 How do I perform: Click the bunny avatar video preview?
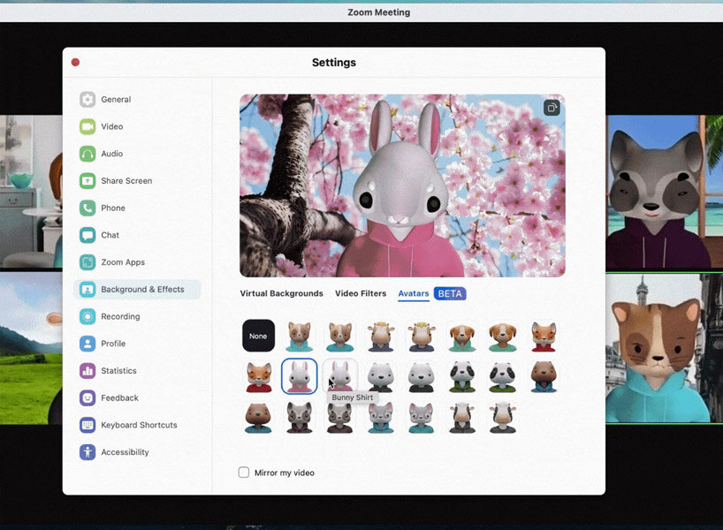pos(402,185)
